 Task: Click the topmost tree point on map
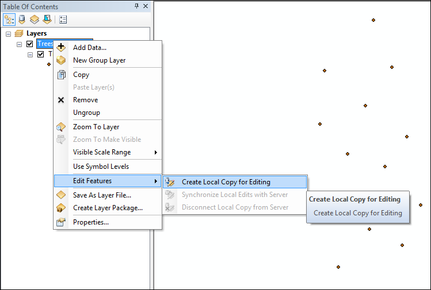coord(373,20)
